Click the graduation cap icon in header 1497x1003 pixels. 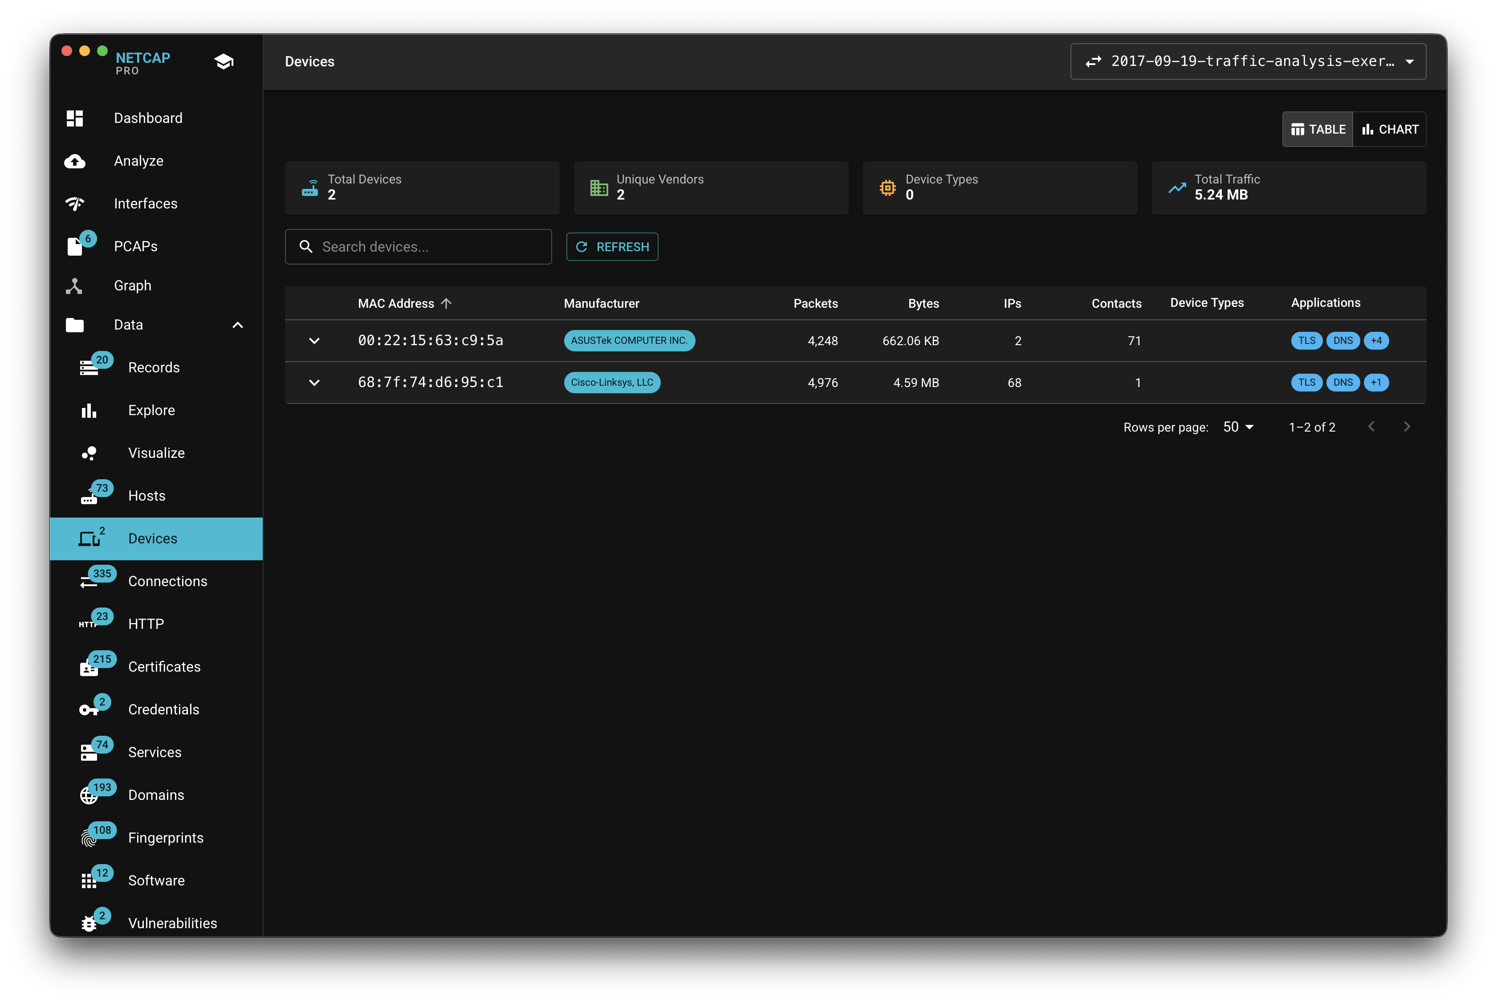[x=224, y=61]
